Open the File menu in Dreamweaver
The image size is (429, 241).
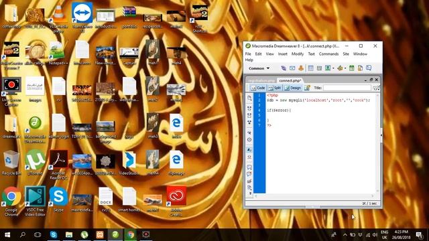point(248,54)
